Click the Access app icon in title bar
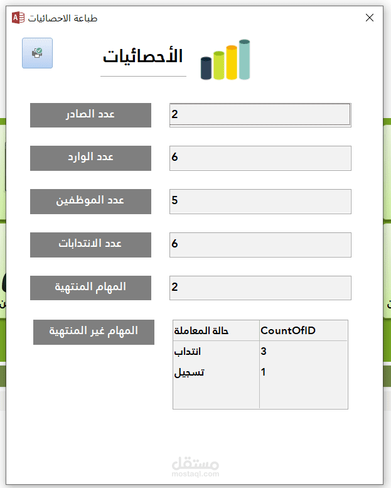 click(x=18, y=18)
